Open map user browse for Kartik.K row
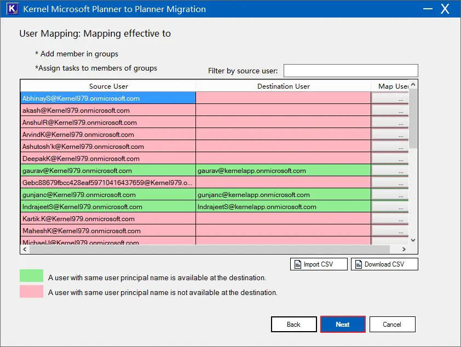 (390, 218)
